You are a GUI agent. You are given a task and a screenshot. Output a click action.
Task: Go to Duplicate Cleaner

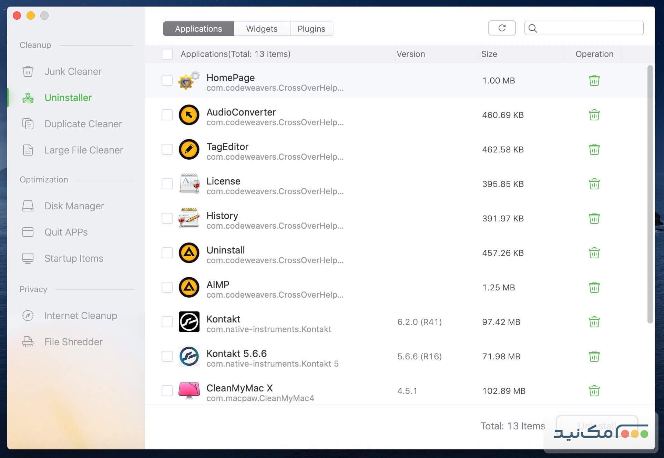pos(83,124)
